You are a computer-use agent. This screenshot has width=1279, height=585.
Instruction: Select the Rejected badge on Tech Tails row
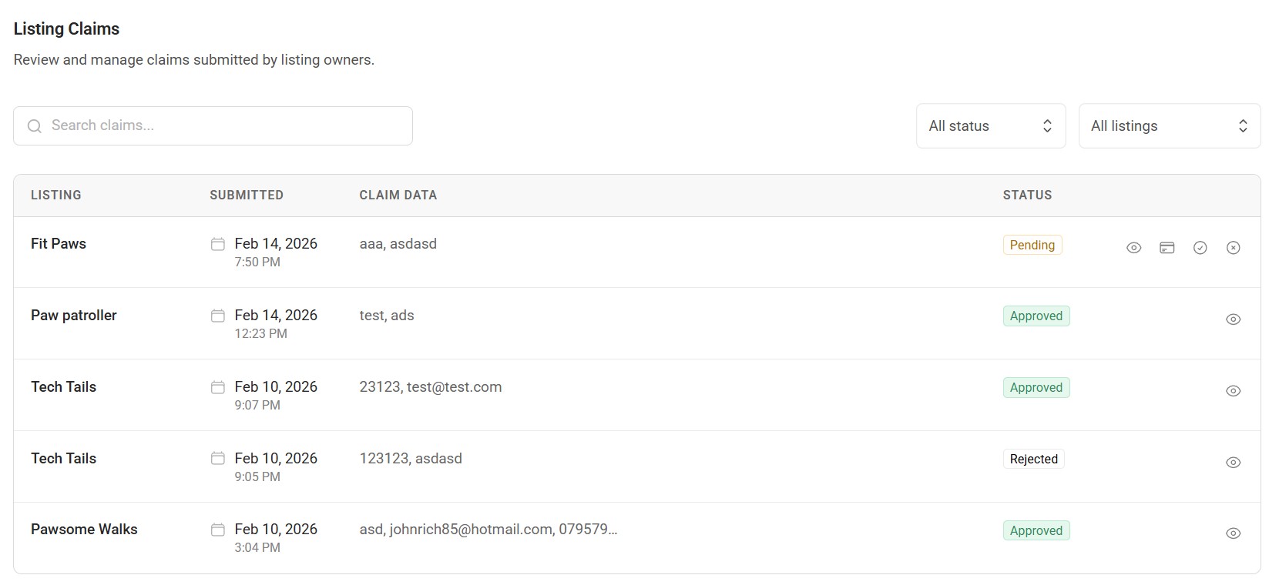tap(1033, 459)
